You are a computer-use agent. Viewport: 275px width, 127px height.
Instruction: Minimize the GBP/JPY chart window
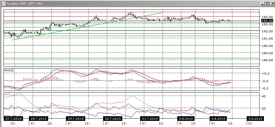coord(262,3)
